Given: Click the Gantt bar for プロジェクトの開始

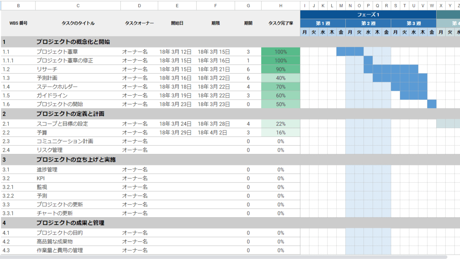Looking at the screenshot, I should (432, 104).
